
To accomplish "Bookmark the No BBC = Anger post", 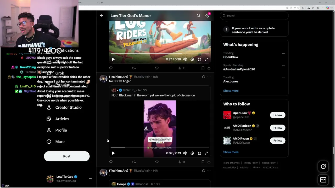I will coord(203,162).
